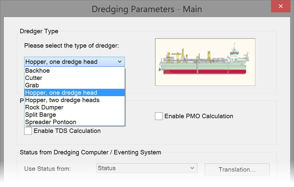Close the Dredging Parameters dialog
The width and height of the screenshot is (294, 187).
pyautogui.click(x=280, y=6)
